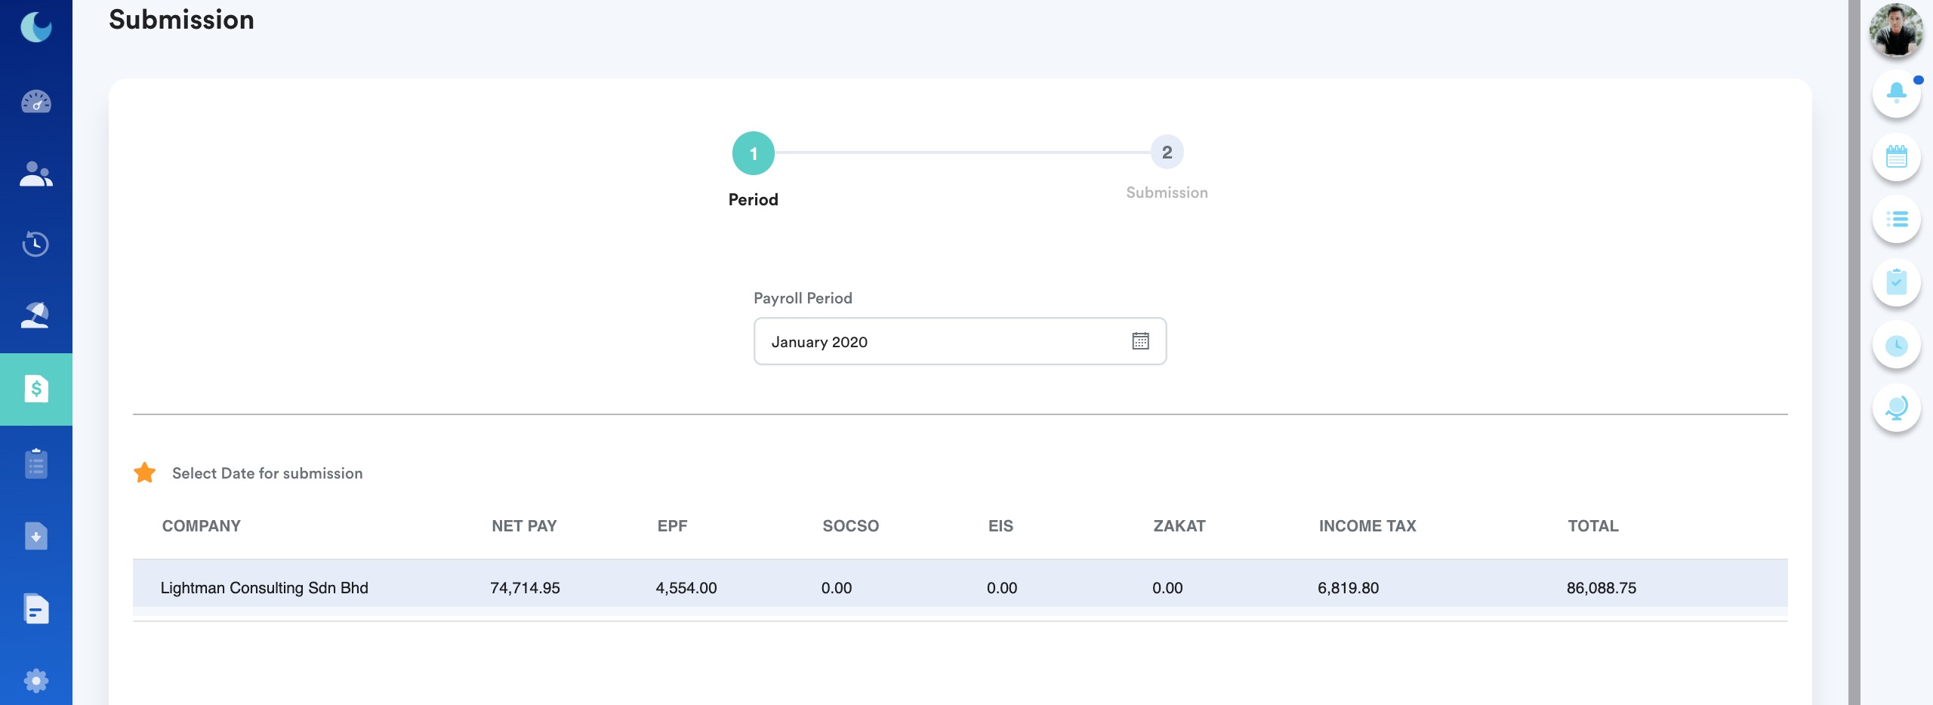1933x705 pixels.
Task: Click the Select Date for submission text
Action: click(267, 473)
